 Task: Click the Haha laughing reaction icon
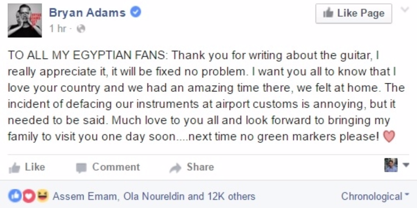[x=42, y=196]
